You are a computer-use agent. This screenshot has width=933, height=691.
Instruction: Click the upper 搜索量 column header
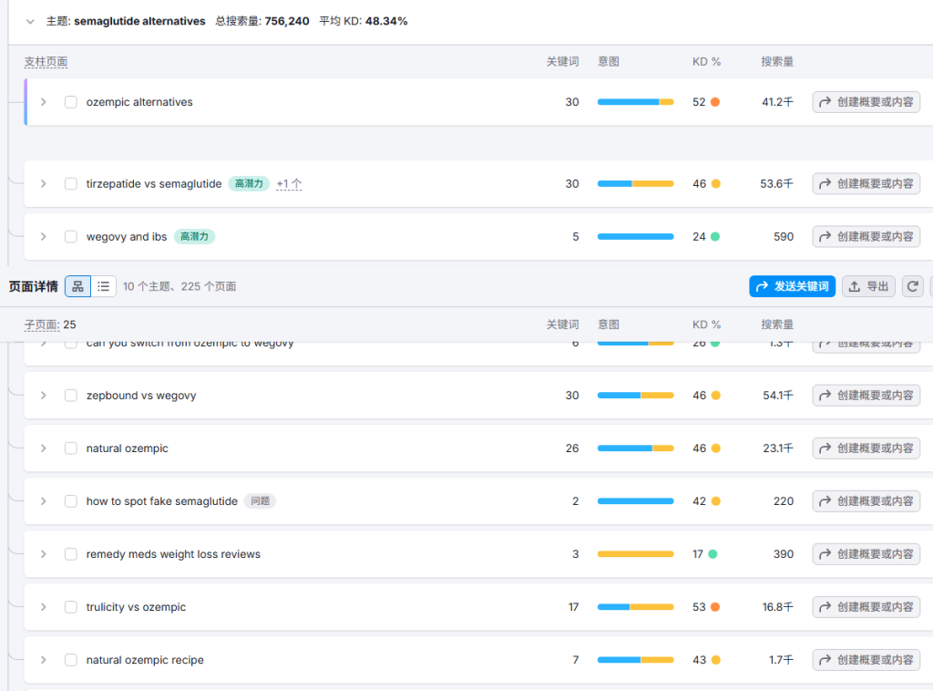coord(777,62)
